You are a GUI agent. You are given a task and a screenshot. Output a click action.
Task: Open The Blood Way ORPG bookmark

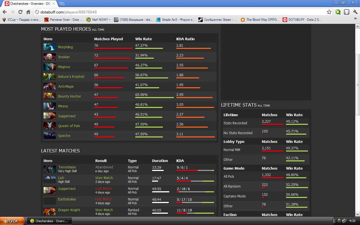coord(260,20)
